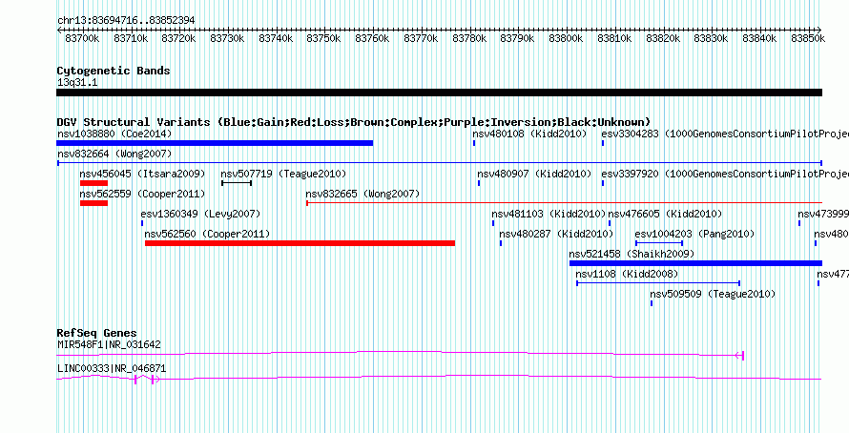Image resolution: width=849 pixels, height=433 pixels.
Task: Click the 83790k ruler tick label
Action: coord(517,38)
